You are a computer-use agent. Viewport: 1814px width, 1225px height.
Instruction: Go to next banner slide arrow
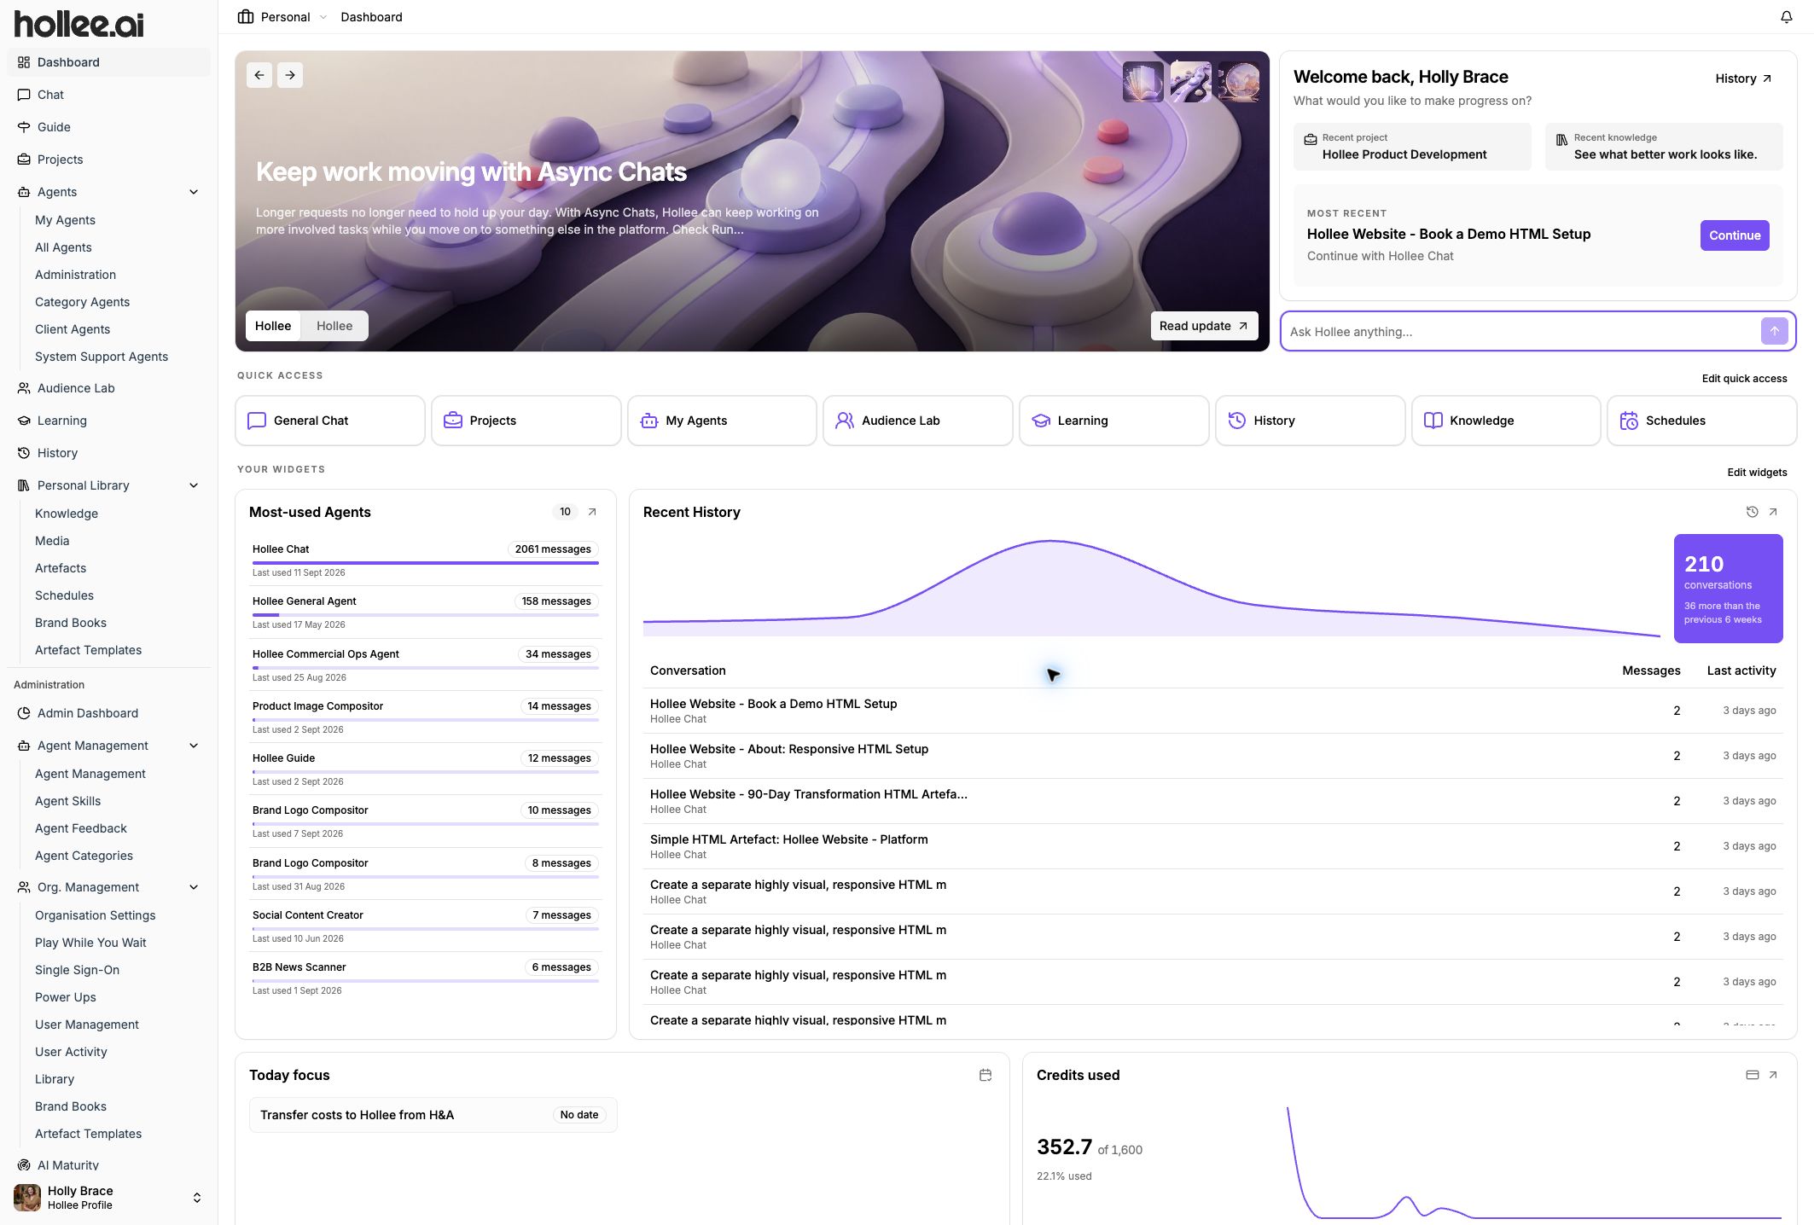click(x=290, y=75)
